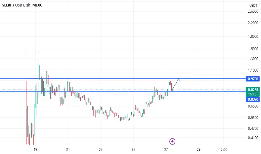Click the 1.8000 price axis label
The image size is (261, 154).
coord(253,36)
